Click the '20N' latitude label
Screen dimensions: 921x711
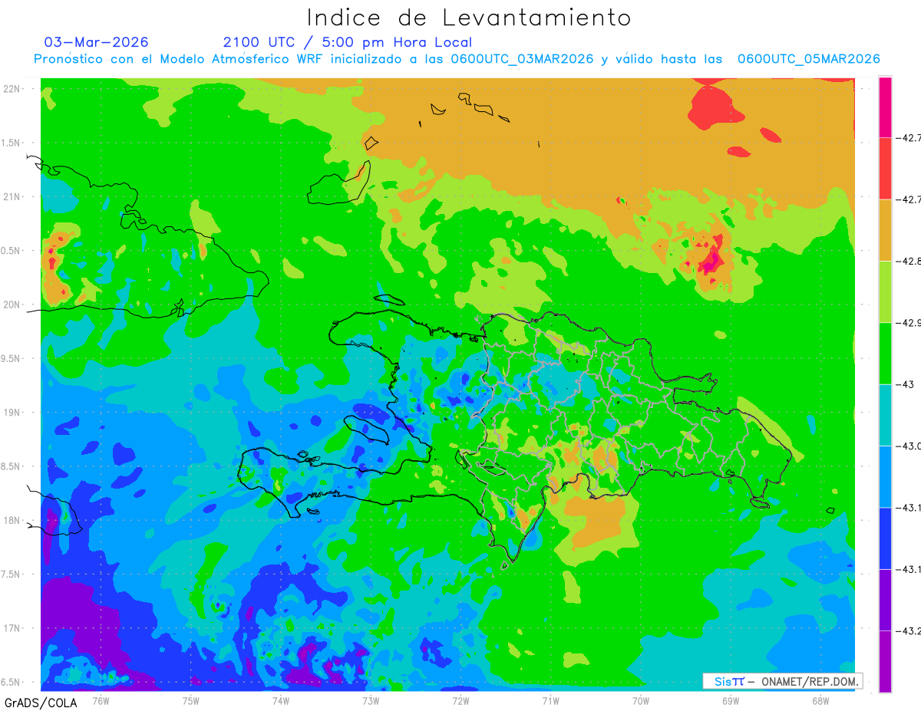pyautogui.click(x=12, y=304)
